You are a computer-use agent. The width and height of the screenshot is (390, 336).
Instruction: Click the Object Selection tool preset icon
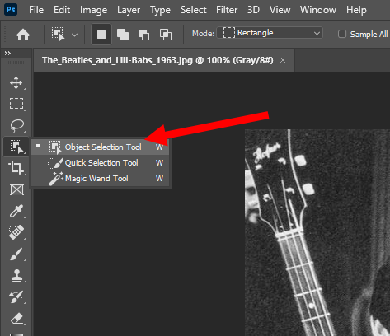click(58, 34)
